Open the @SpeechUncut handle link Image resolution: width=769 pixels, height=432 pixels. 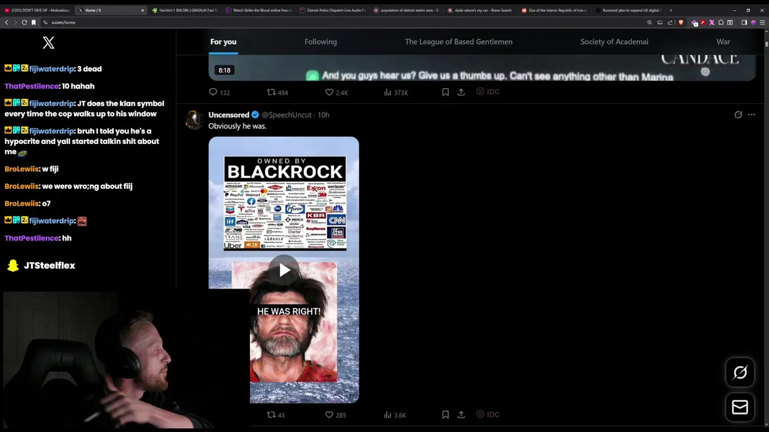pos(287,115)
